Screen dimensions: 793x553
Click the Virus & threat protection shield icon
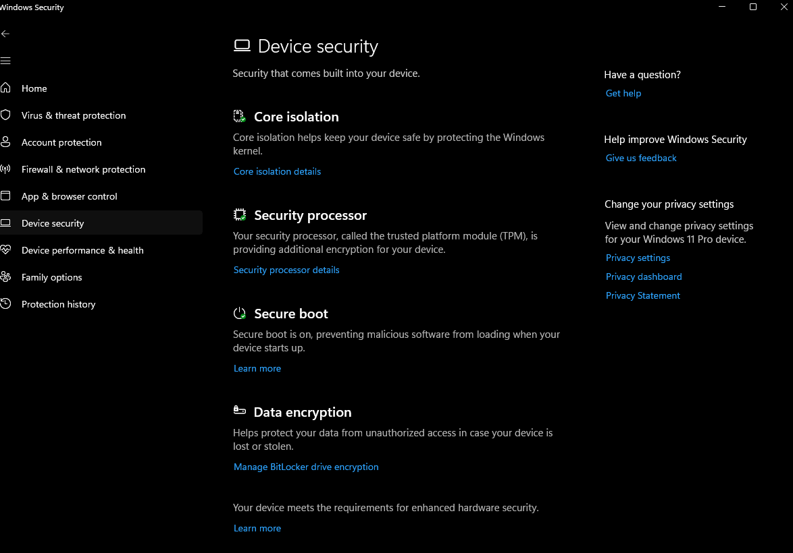(x=5, y=115)
